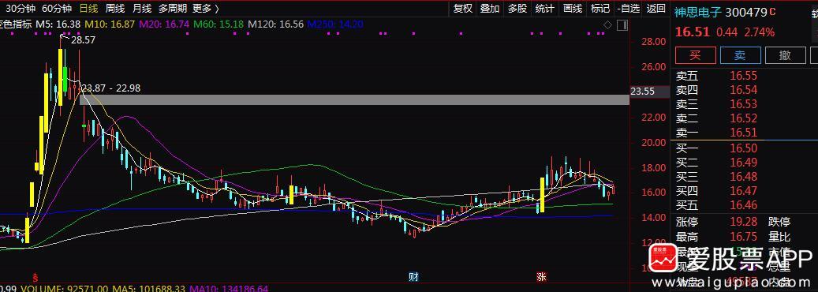The image size is (818, 292).
Task: Click the red C badge beside 300479
Action: pos(772,11)
